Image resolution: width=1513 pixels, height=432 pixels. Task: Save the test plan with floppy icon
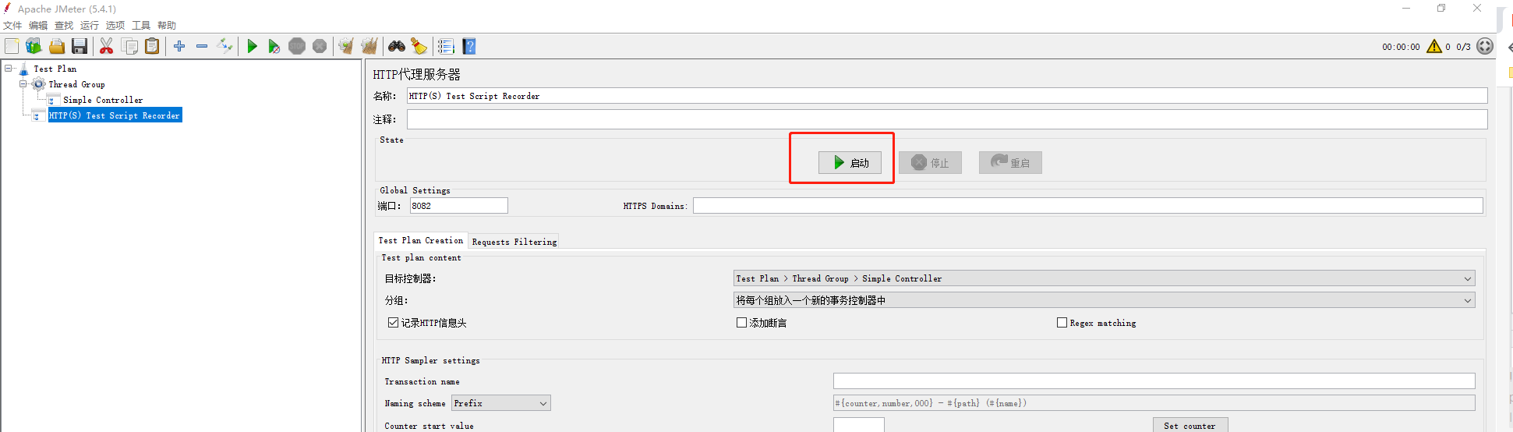click(x=80, y=46)
